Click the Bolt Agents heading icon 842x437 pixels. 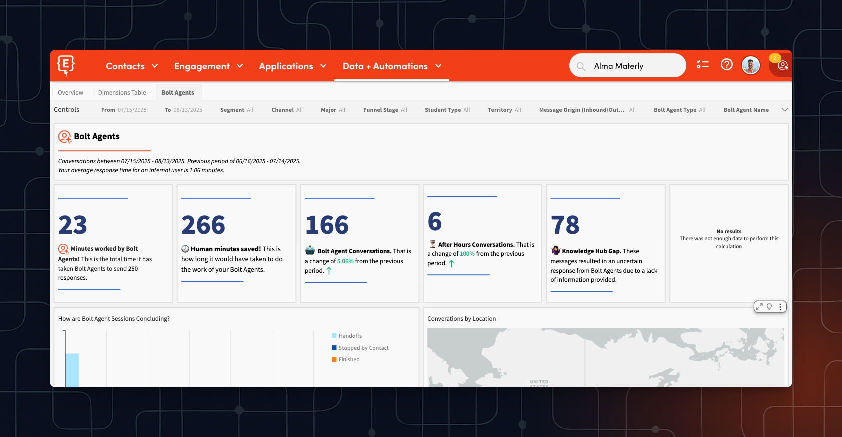click(x=65, y=137)
